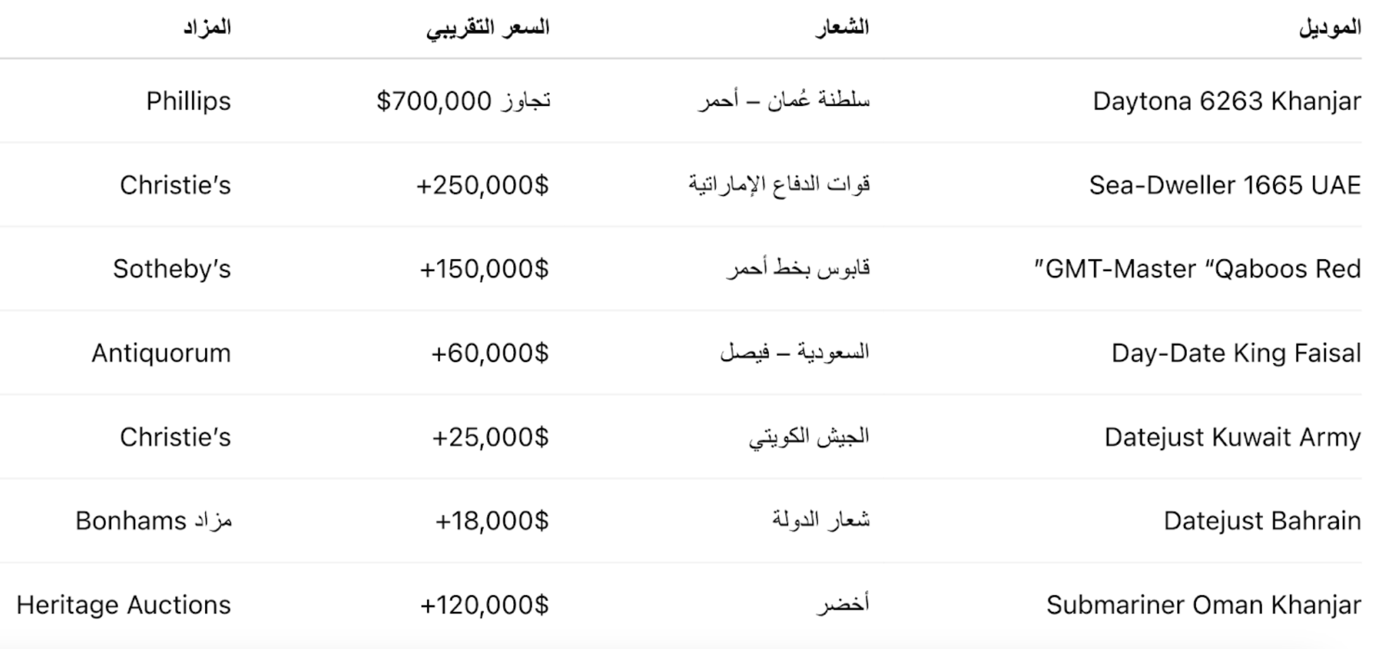Click the Datejust Kuwait Army cell
1397x649 pixels.
(1232, 437)
